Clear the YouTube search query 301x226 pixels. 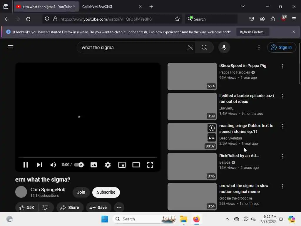190,47
